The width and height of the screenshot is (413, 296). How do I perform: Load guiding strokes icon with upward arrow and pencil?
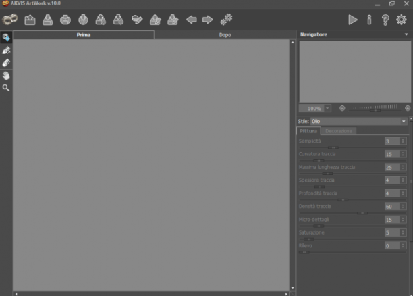click(x=155, y=20)
